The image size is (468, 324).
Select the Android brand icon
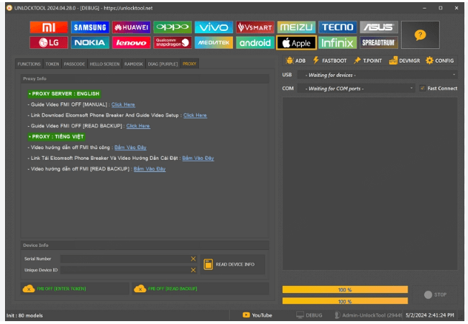click(x=255, y=42)
